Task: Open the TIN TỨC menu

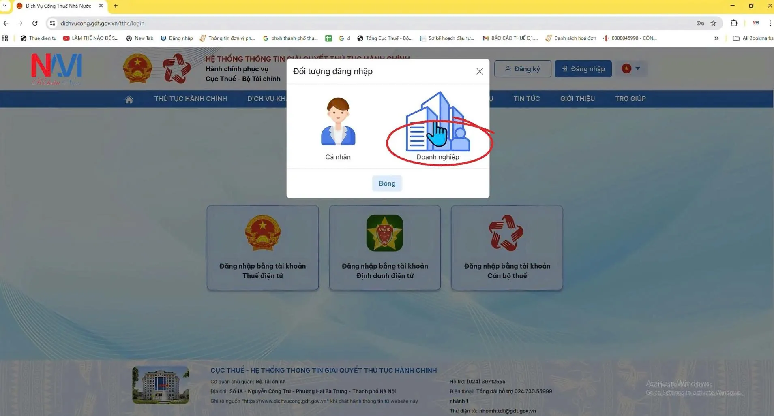Action: [x=526, y=99]
